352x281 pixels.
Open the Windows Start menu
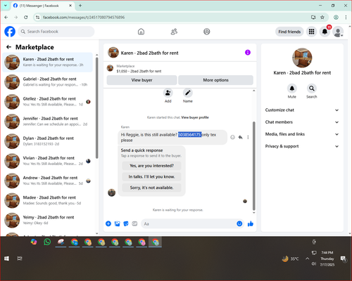tap(6, 259)
